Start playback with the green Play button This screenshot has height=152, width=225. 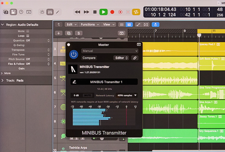[x=103, y=12]
